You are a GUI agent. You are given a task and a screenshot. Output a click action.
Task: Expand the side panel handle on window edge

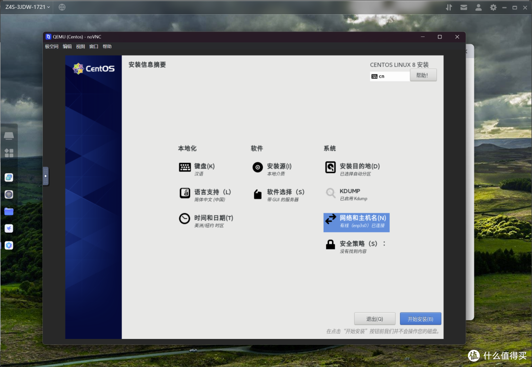point(45,176)
